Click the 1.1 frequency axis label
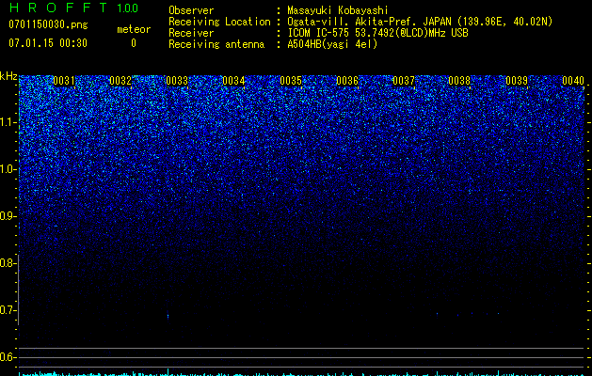 (8, 122)
